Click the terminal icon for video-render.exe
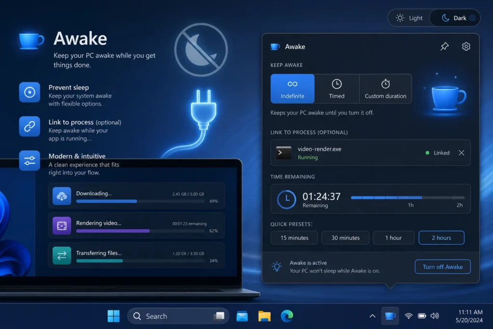 [284, 153]
